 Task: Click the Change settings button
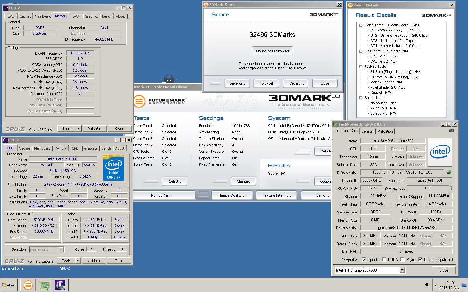click(244, 181)
